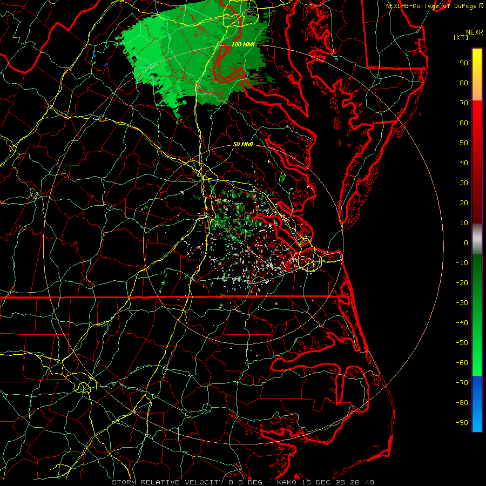Click the -90 value on the velocity scale
Screen dimensions: 486x486
coord(462,423)
